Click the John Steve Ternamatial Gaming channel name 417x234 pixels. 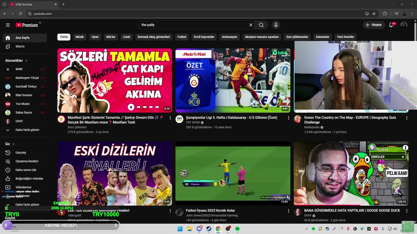(212, 215)
